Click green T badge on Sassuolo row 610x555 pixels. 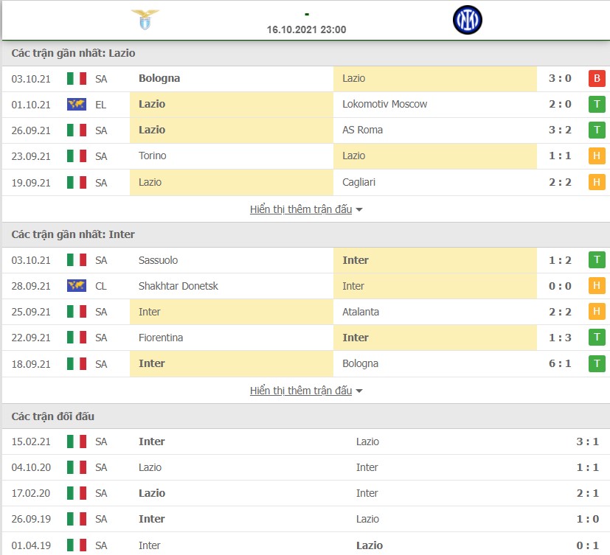click(x=597, y=260)
